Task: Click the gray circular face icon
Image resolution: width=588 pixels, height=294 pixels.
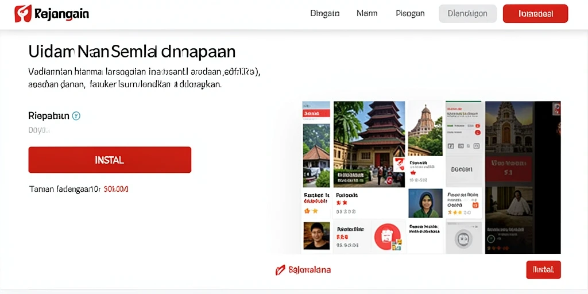Action: coord(463,238)
